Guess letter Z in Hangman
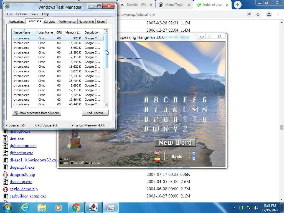The height and width of the screenshot is (213, 284). pyautogui.click(x=185, y=129)
